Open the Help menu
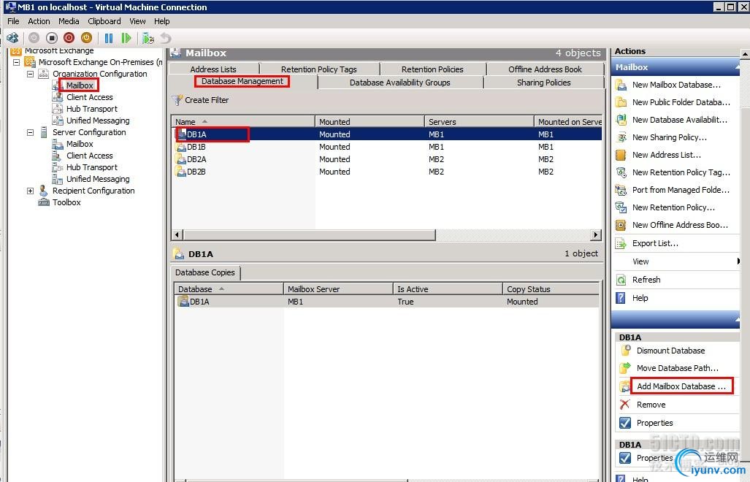Viewport: 750px width, 482px height. click(x=161, y=21)
